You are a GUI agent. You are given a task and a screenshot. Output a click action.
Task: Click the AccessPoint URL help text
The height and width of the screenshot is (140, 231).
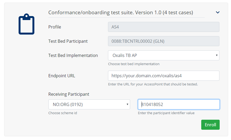pos(153,84)
